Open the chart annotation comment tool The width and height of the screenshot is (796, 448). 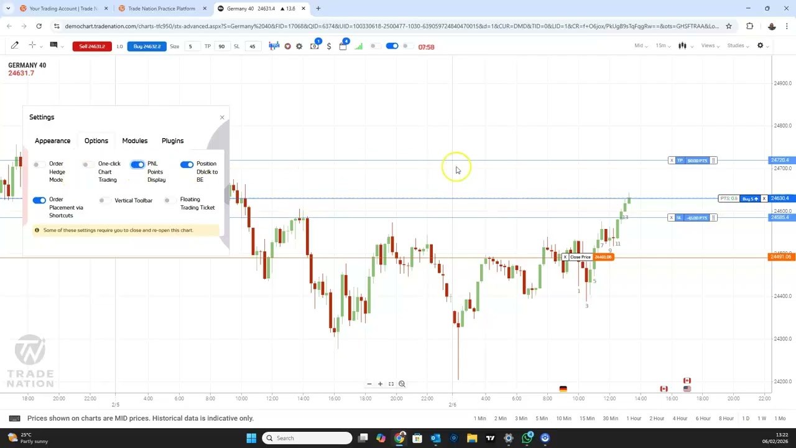pos(53,45)
